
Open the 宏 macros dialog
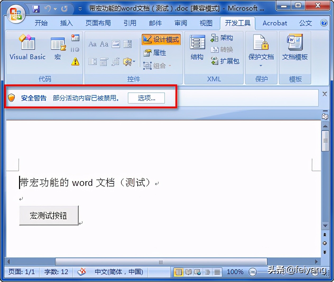(x=58, y=49)
